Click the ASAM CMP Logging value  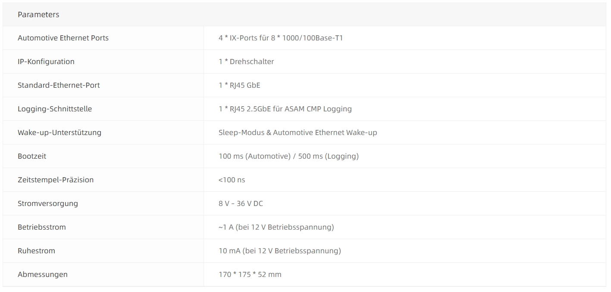tap(285, 109)
